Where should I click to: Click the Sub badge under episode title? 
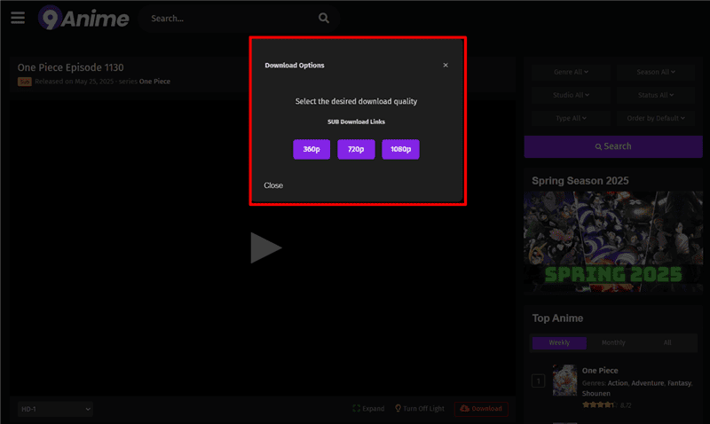point(25,82)
